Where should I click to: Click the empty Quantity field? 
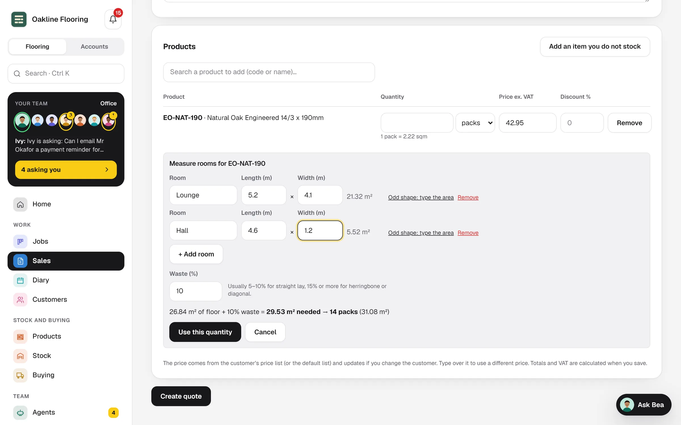[x=417, y=123]
